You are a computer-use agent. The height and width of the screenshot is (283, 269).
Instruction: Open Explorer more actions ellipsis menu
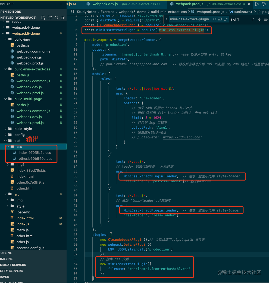(60, 4)
